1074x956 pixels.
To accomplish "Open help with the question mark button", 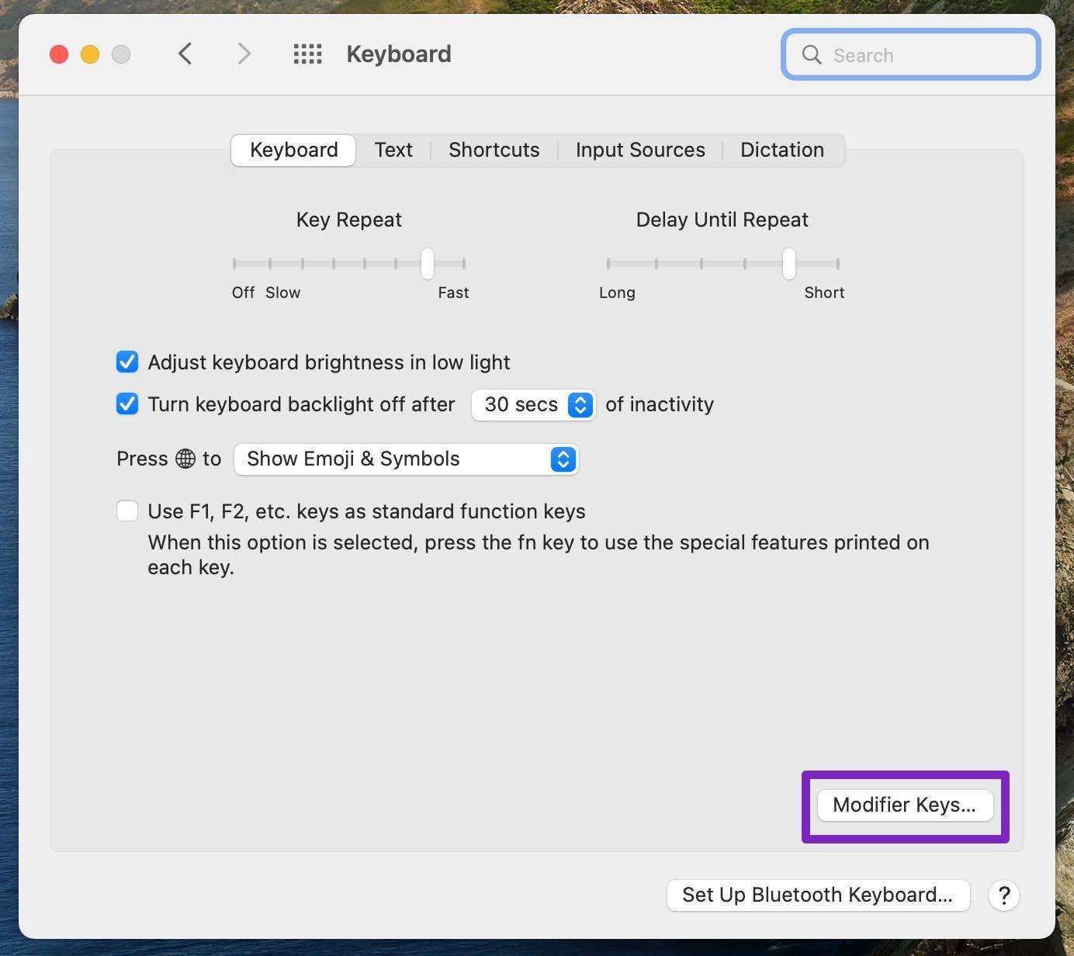I will pyautogui.click(x=1003, y=895).
